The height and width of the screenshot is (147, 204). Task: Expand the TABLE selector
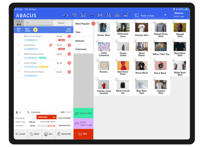pyautogui.click(x=62, y=23)
